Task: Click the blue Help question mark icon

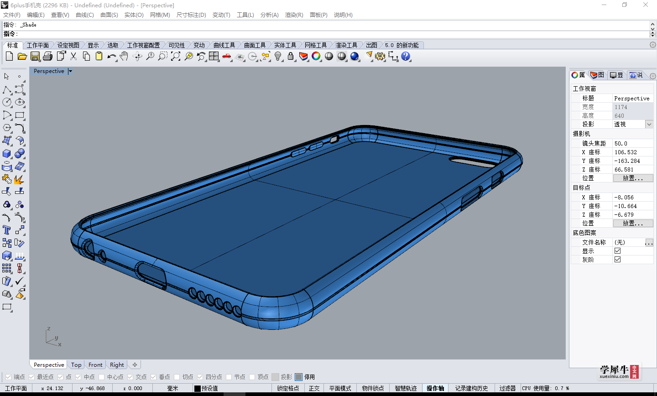Action: pos(406,56)
